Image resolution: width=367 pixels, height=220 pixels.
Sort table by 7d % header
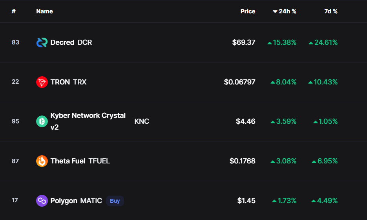point(330,11)
